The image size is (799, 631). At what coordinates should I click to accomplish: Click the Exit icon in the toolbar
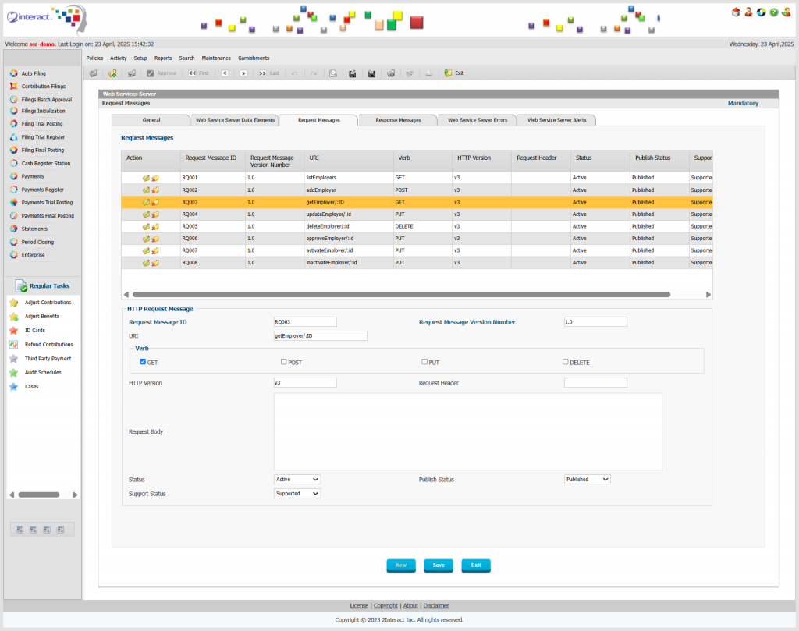448,73
